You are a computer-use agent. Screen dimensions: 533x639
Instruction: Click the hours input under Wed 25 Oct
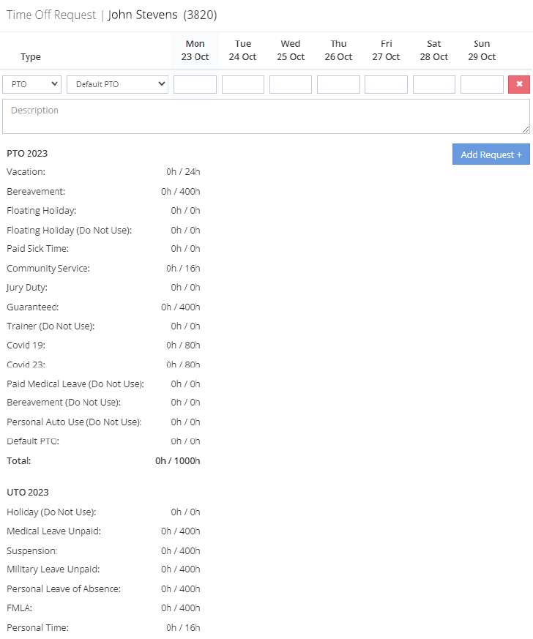291,84
